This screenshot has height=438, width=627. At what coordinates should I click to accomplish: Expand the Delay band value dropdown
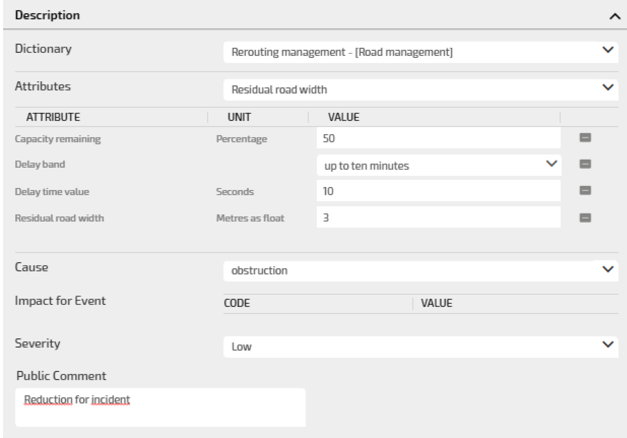(439, 166)
